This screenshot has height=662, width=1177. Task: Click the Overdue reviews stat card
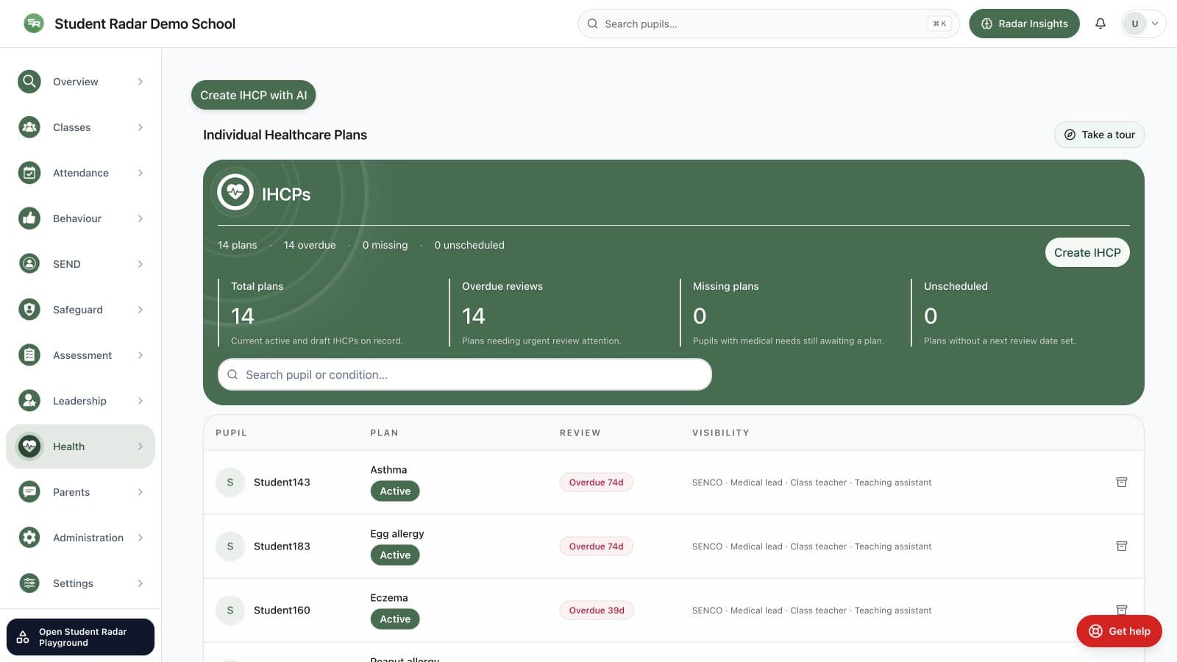(560, 313)
